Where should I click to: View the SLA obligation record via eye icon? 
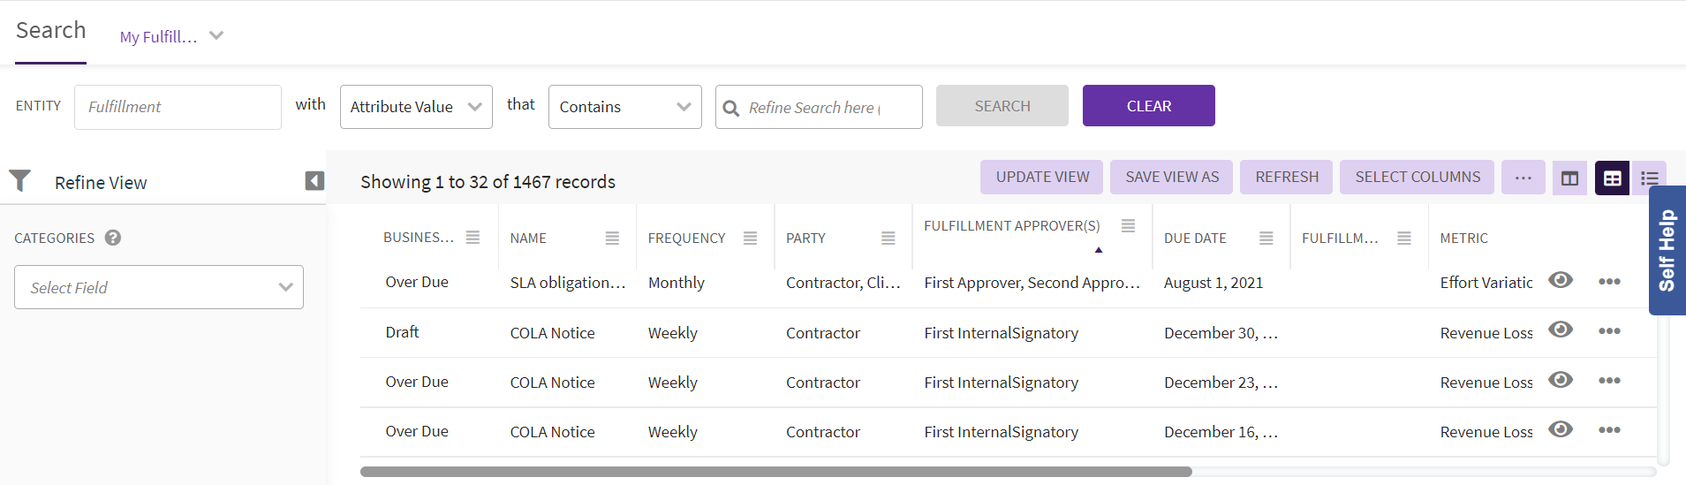pos(1561,280)
